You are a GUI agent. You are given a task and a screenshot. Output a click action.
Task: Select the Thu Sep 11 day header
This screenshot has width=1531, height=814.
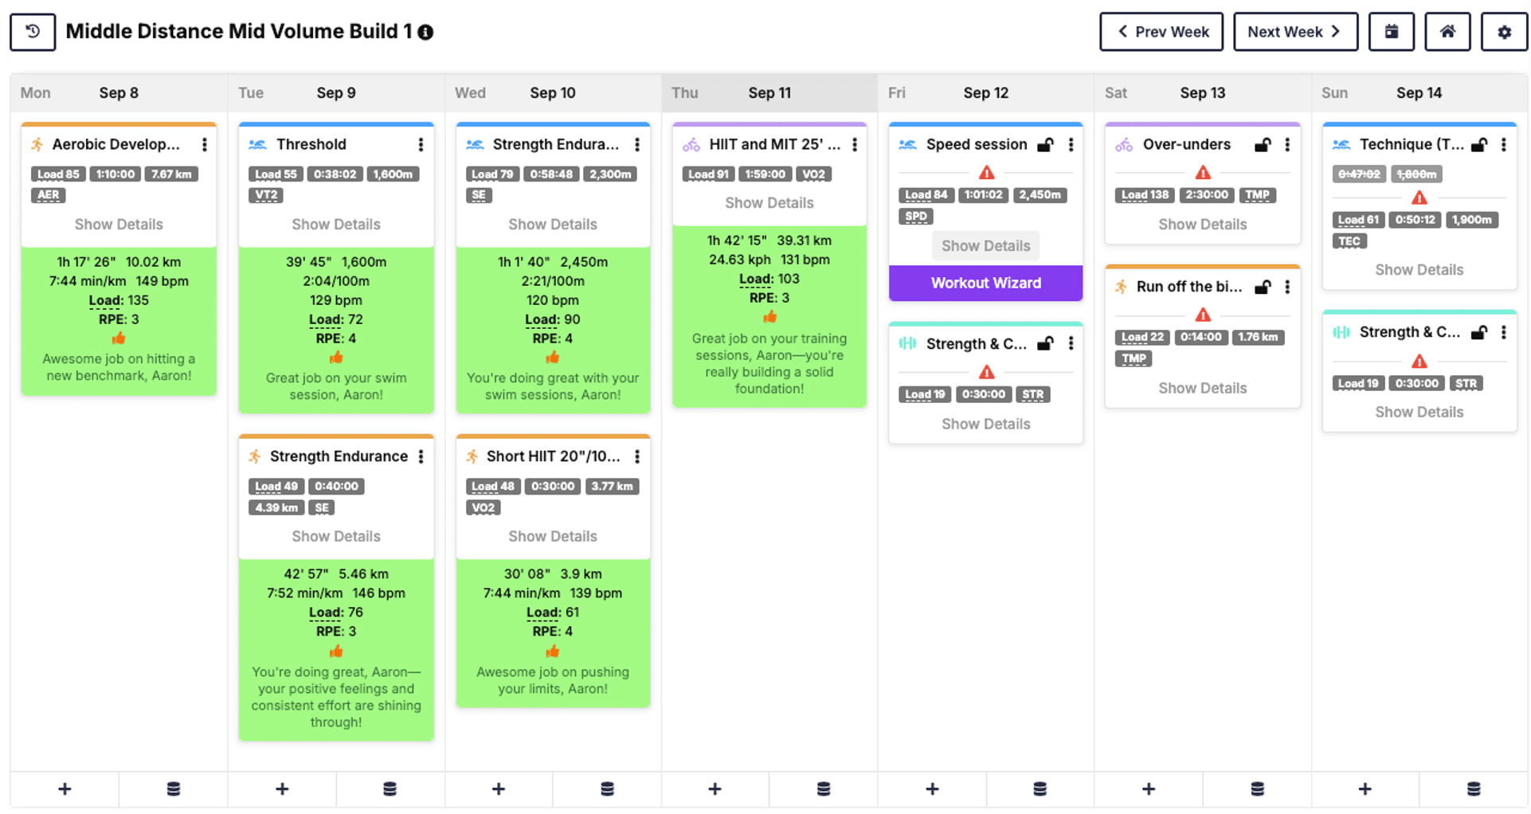(769, 93)
